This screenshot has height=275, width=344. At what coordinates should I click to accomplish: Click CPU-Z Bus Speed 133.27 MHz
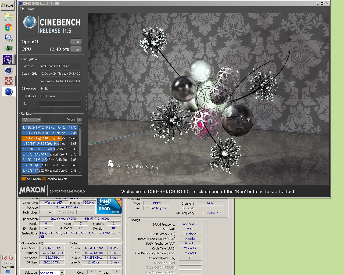(52, 258)
